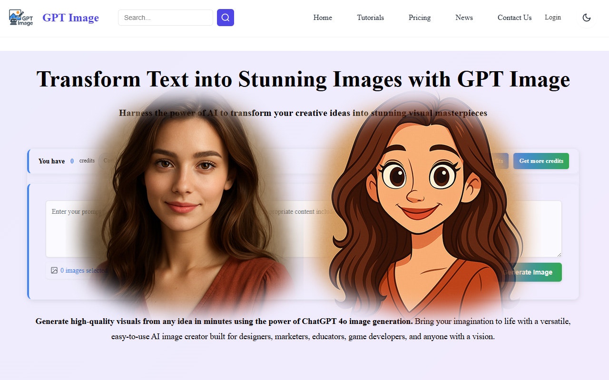
Task: Click the Login link
Action: click(x=553, y=17)
